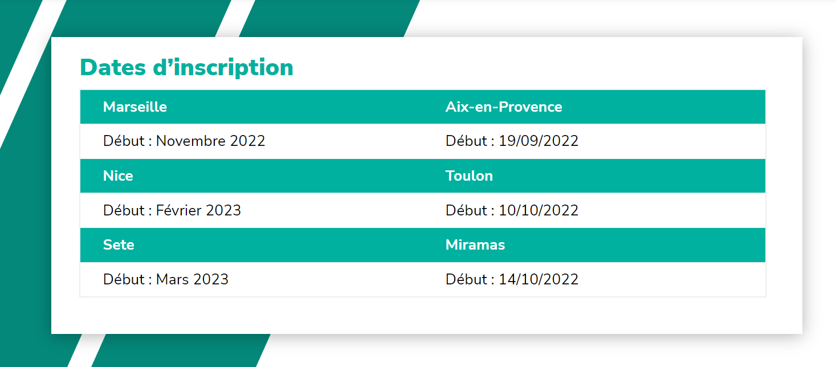This screenshot has width=836, height=367.
Task: Select the "Début" label under Toulon
Action: [x=466, y=211]
